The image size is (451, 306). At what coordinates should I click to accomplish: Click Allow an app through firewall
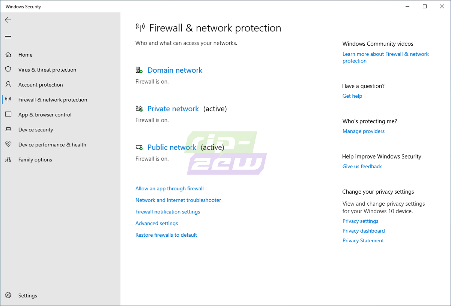[169, 188]
